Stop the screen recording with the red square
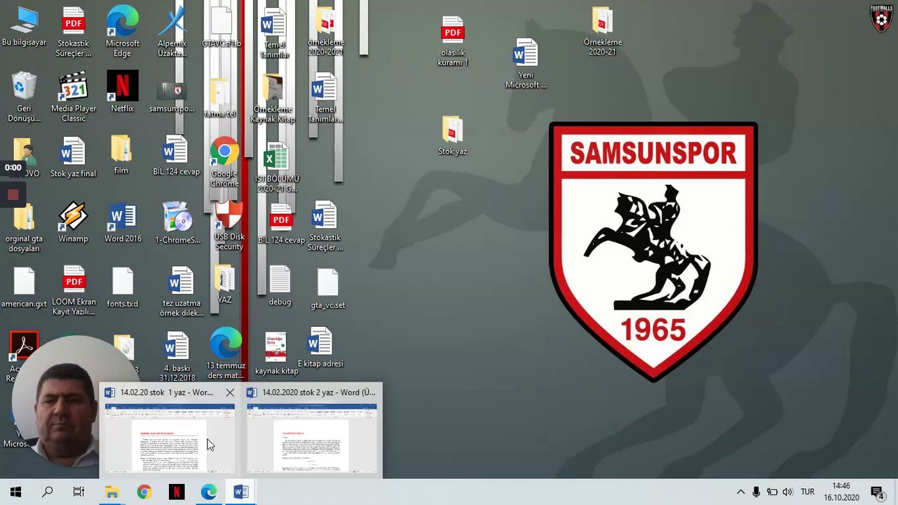This screenshot has height=505, width=898. click(x=13, y=195)
